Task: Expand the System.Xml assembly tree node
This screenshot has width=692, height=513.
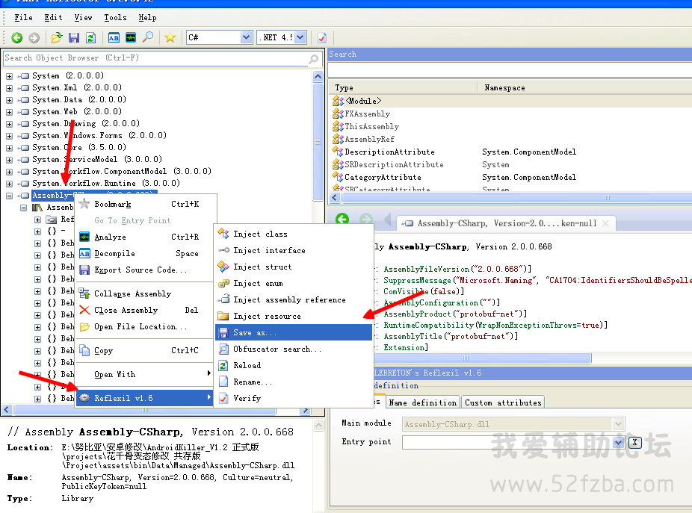Action: coord(10,88)
